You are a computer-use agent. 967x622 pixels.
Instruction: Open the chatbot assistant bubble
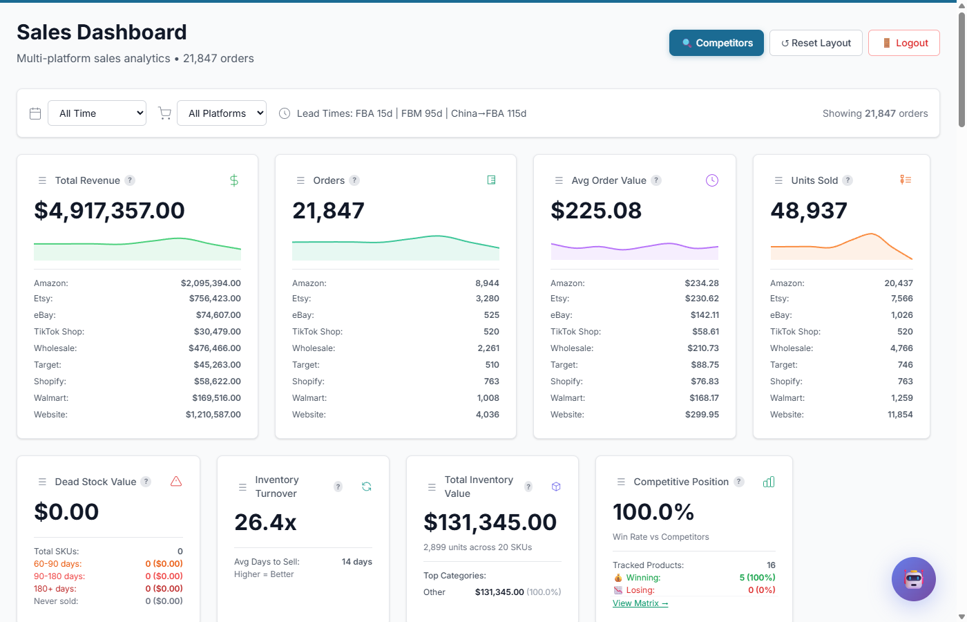click(913, 579)
